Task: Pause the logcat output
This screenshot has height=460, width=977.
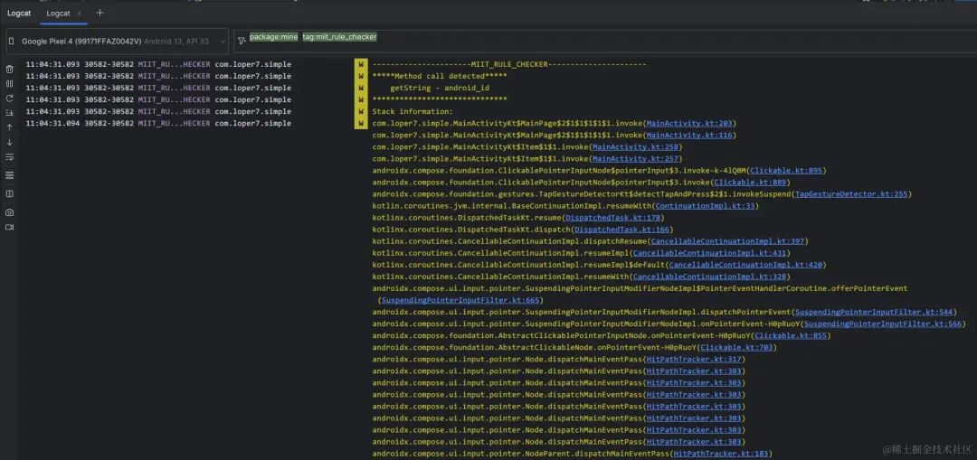Action: [9, 83]
